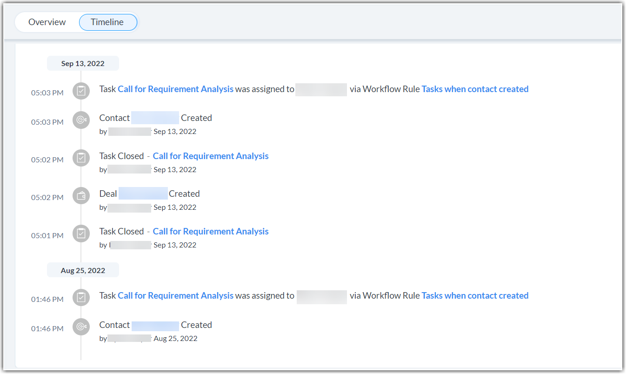Click the task icon for the 01:46 PM assignment
The width and height of the screenshot is (626, 374).
(81, 297)
